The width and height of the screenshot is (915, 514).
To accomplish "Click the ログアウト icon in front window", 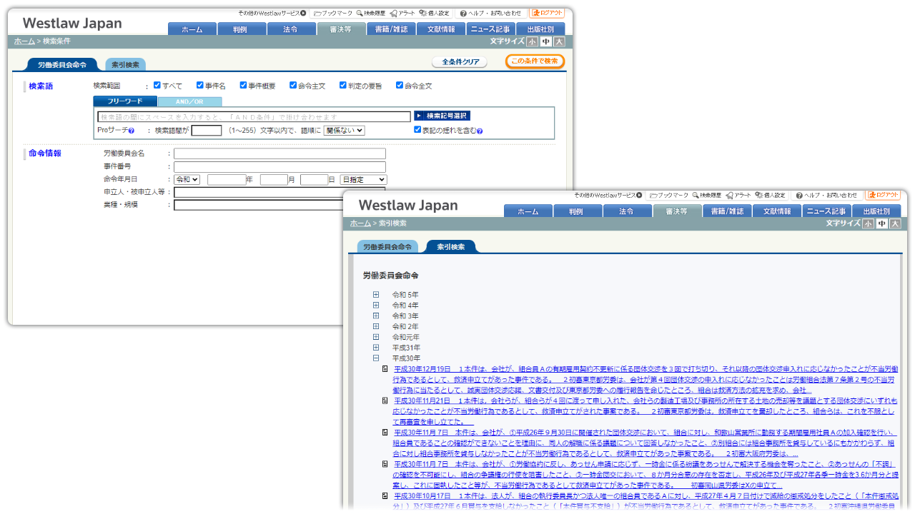I will pyautogui.click(x=871, y=195).
